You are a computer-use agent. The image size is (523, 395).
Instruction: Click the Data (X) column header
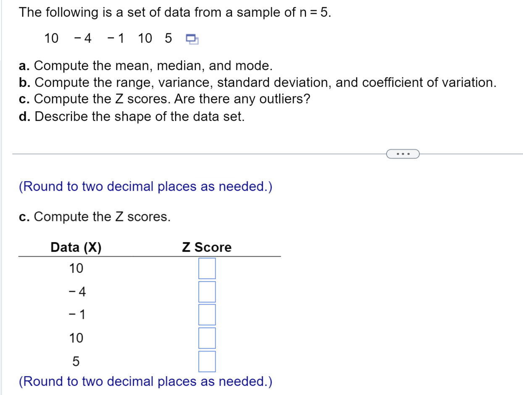pos(76,248)
